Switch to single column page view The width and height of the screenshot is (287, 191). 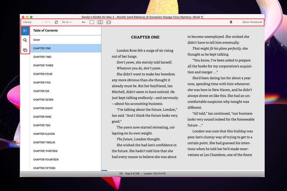click(x=92, y=22)
